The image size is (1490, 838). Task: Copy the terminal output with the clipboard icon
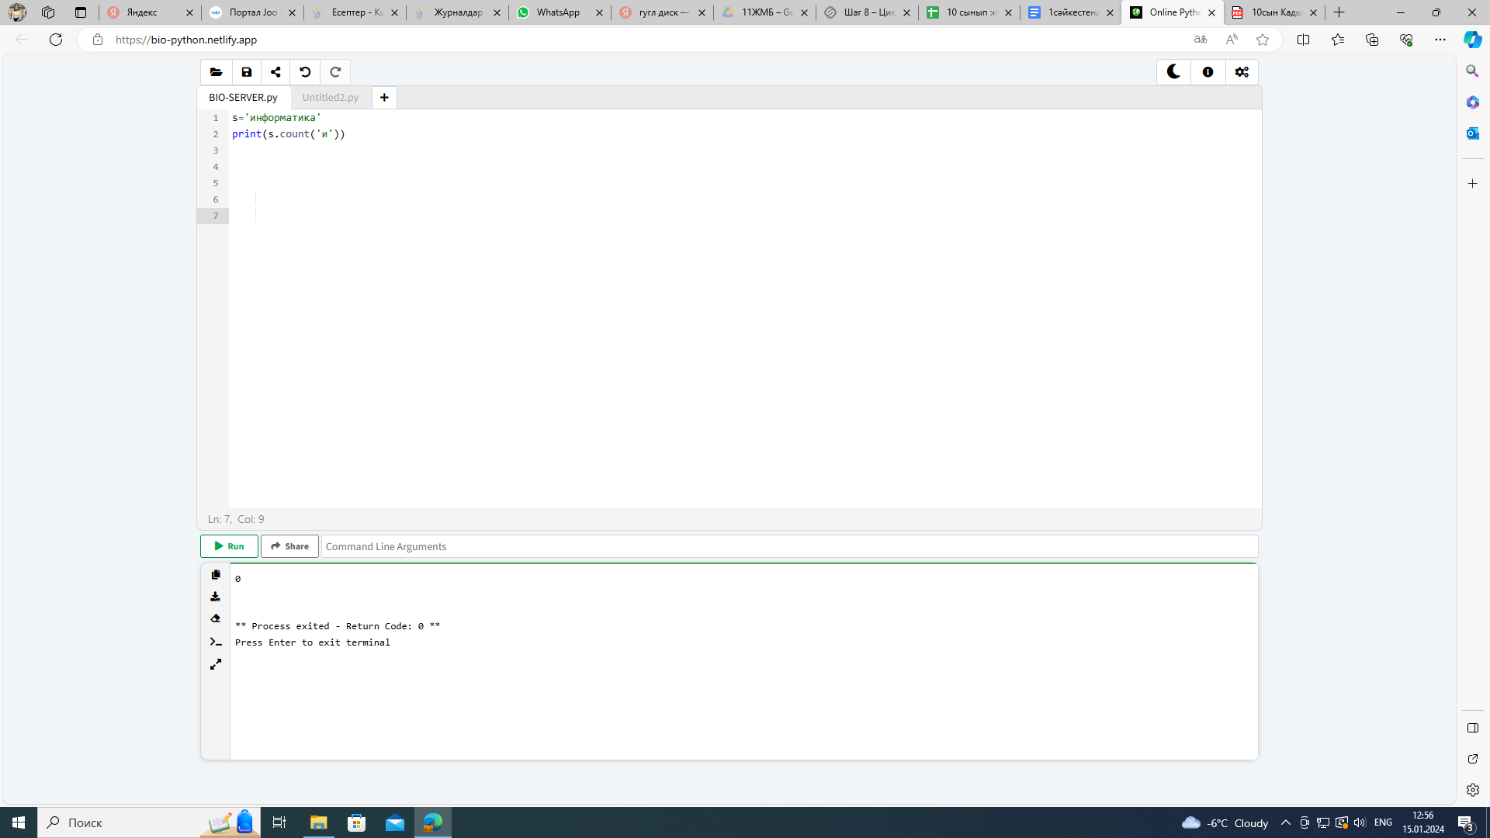tap(216, 575)
